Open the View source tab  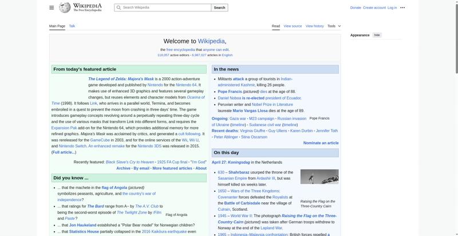point(293,26)
